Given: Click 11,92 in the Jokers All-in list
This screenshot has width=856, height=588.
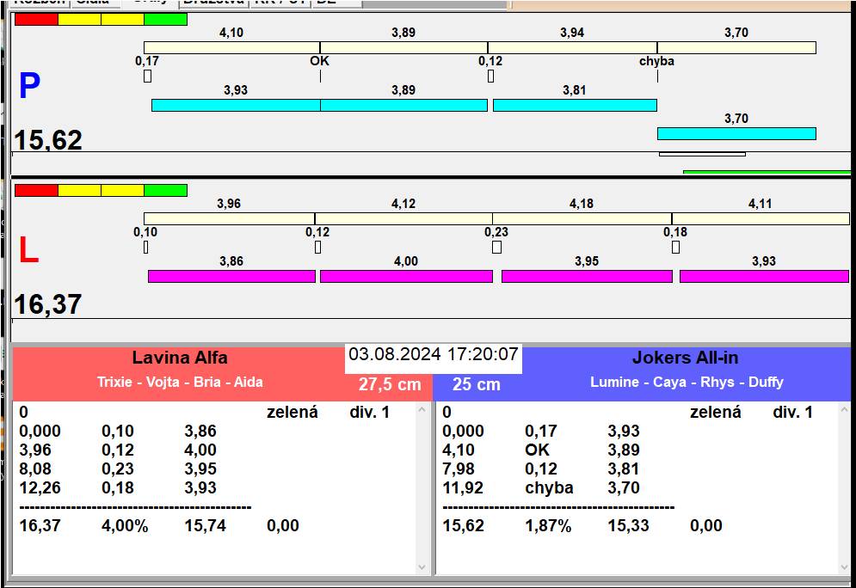Looking at the screenshot, I should pos(463,487).
